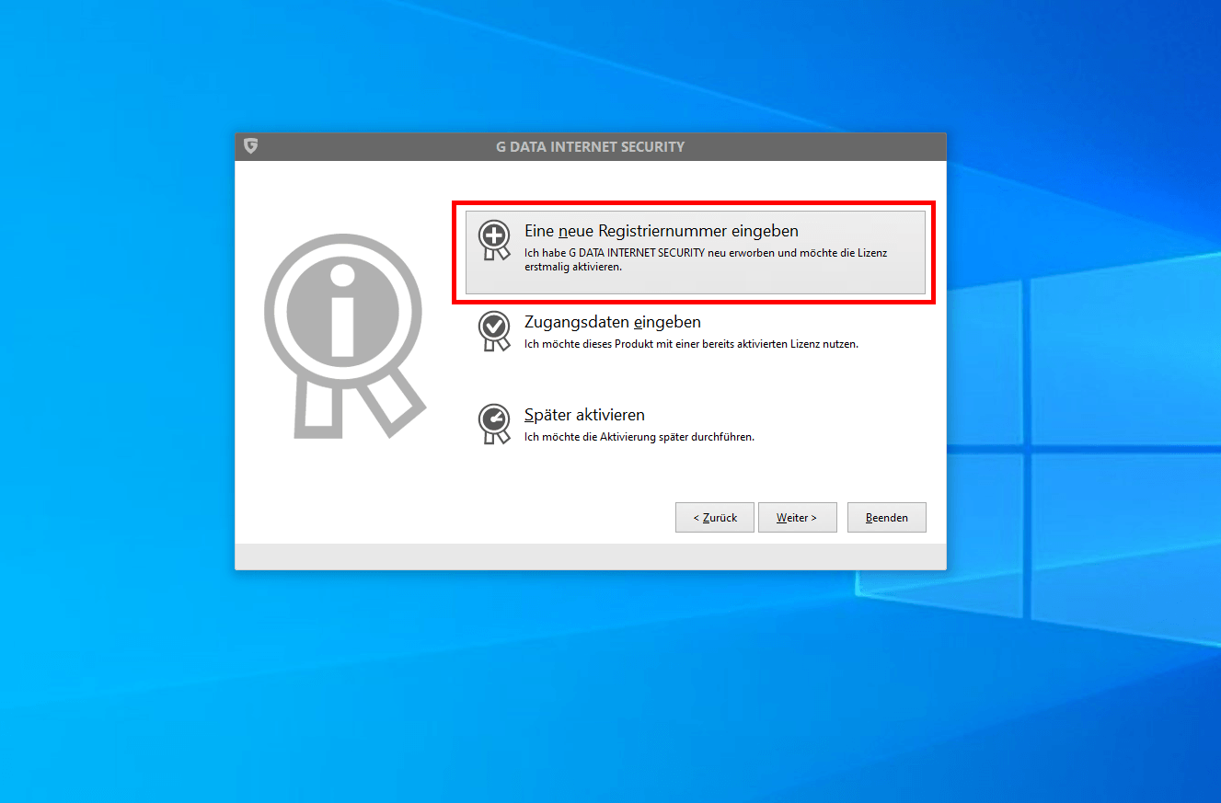Pick the "Später aktivieren" option heading
1221x803 pixels.
click(x=584, y=415)
